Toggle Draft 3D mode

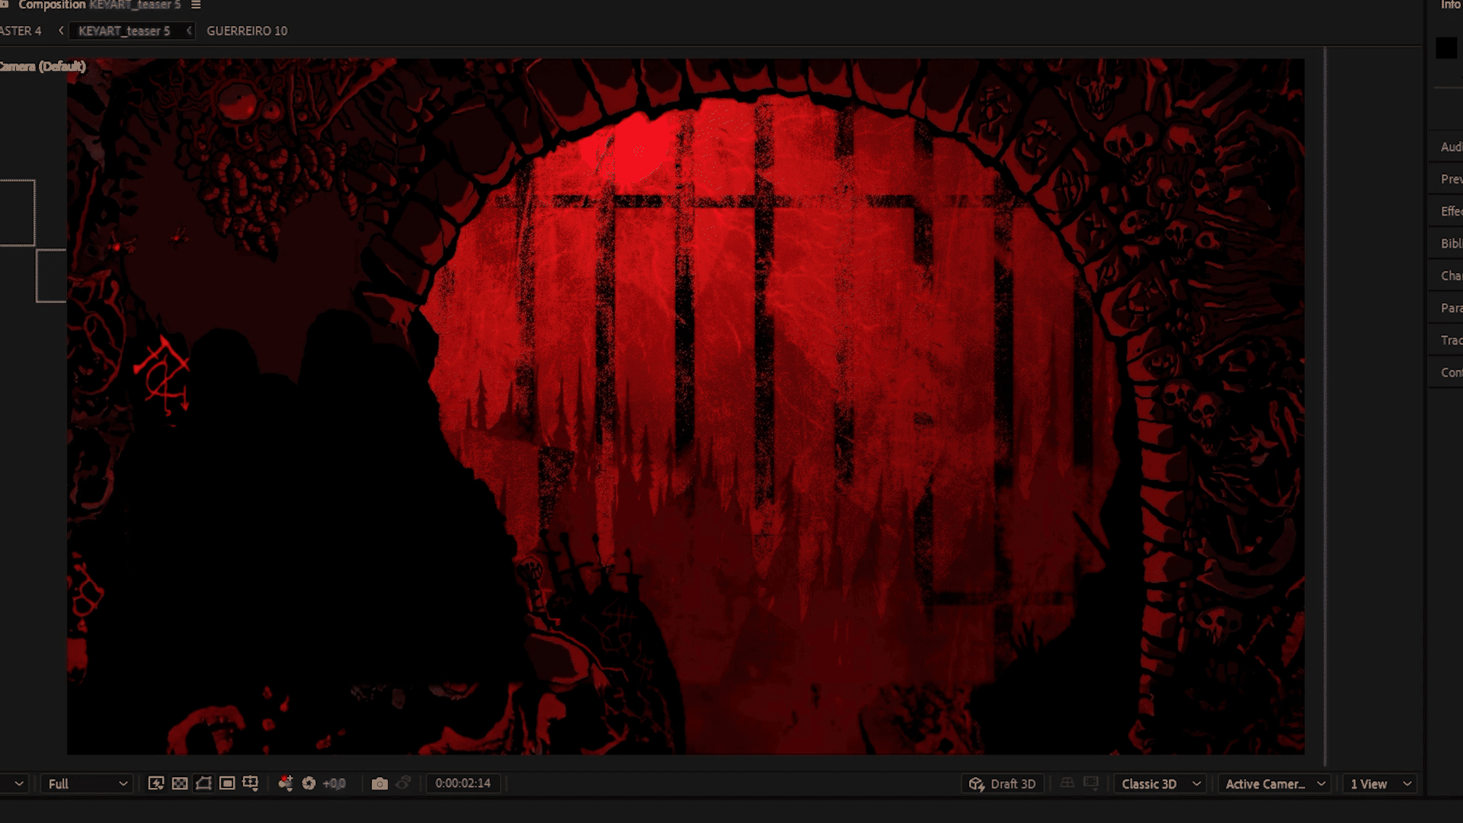(x=1003, y=783)
